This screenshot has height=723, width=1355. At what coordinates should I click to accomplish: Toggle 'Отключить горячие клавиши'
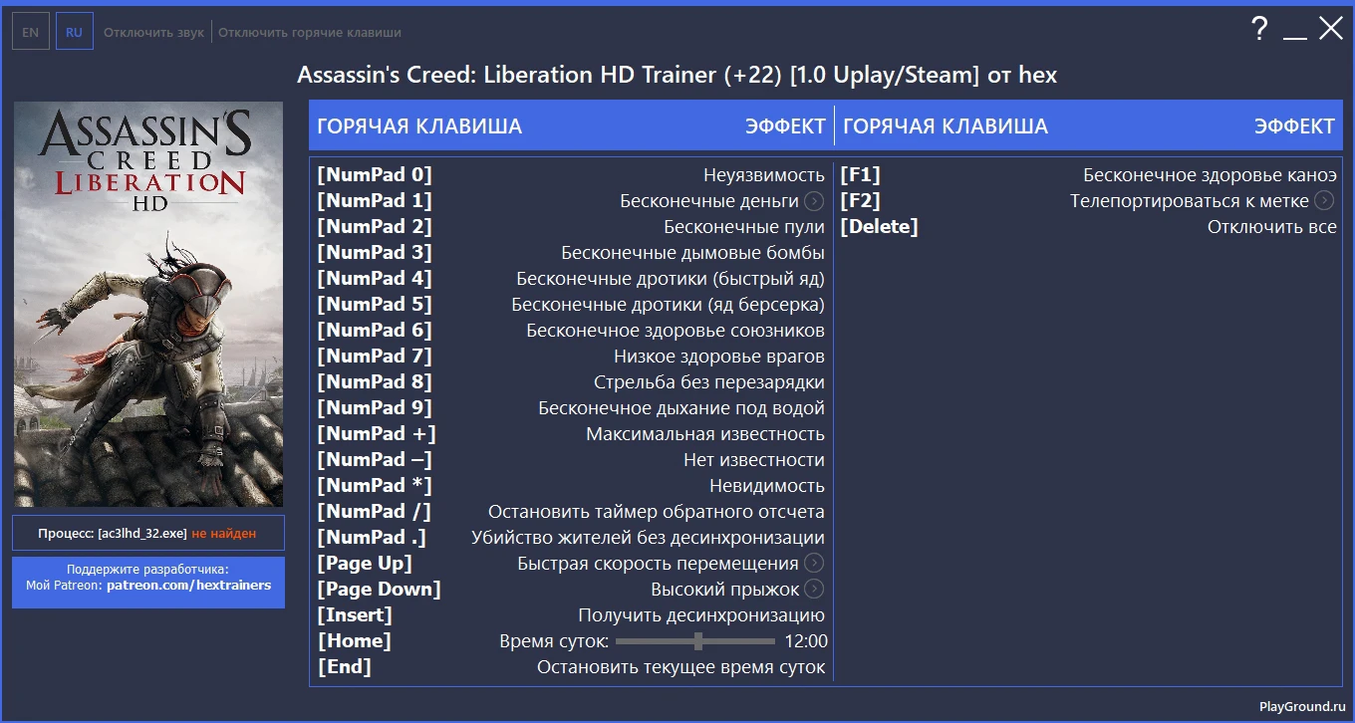(309, 32)
